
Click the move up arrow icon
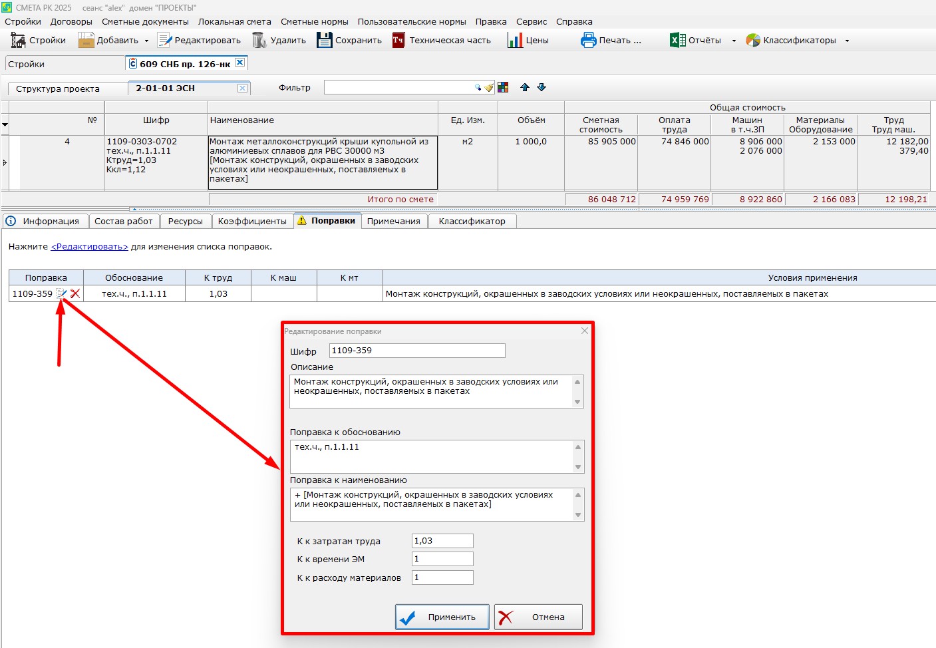[x=525, y=88]
